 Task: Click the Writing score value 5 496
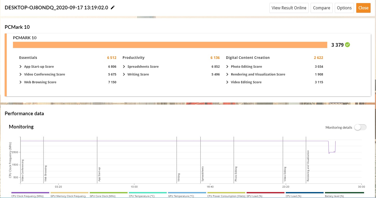pyautogui.click(x=216, y=74)
